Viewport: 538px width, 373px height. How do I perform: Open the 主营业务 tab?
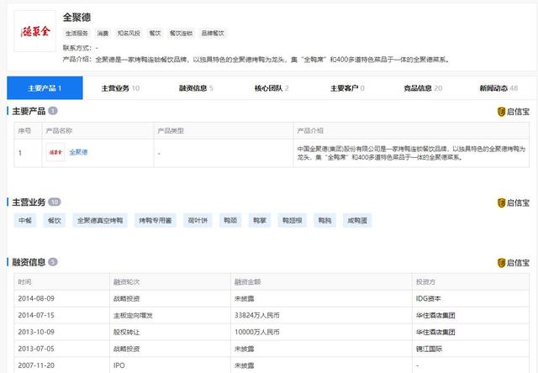coord(120,88)
